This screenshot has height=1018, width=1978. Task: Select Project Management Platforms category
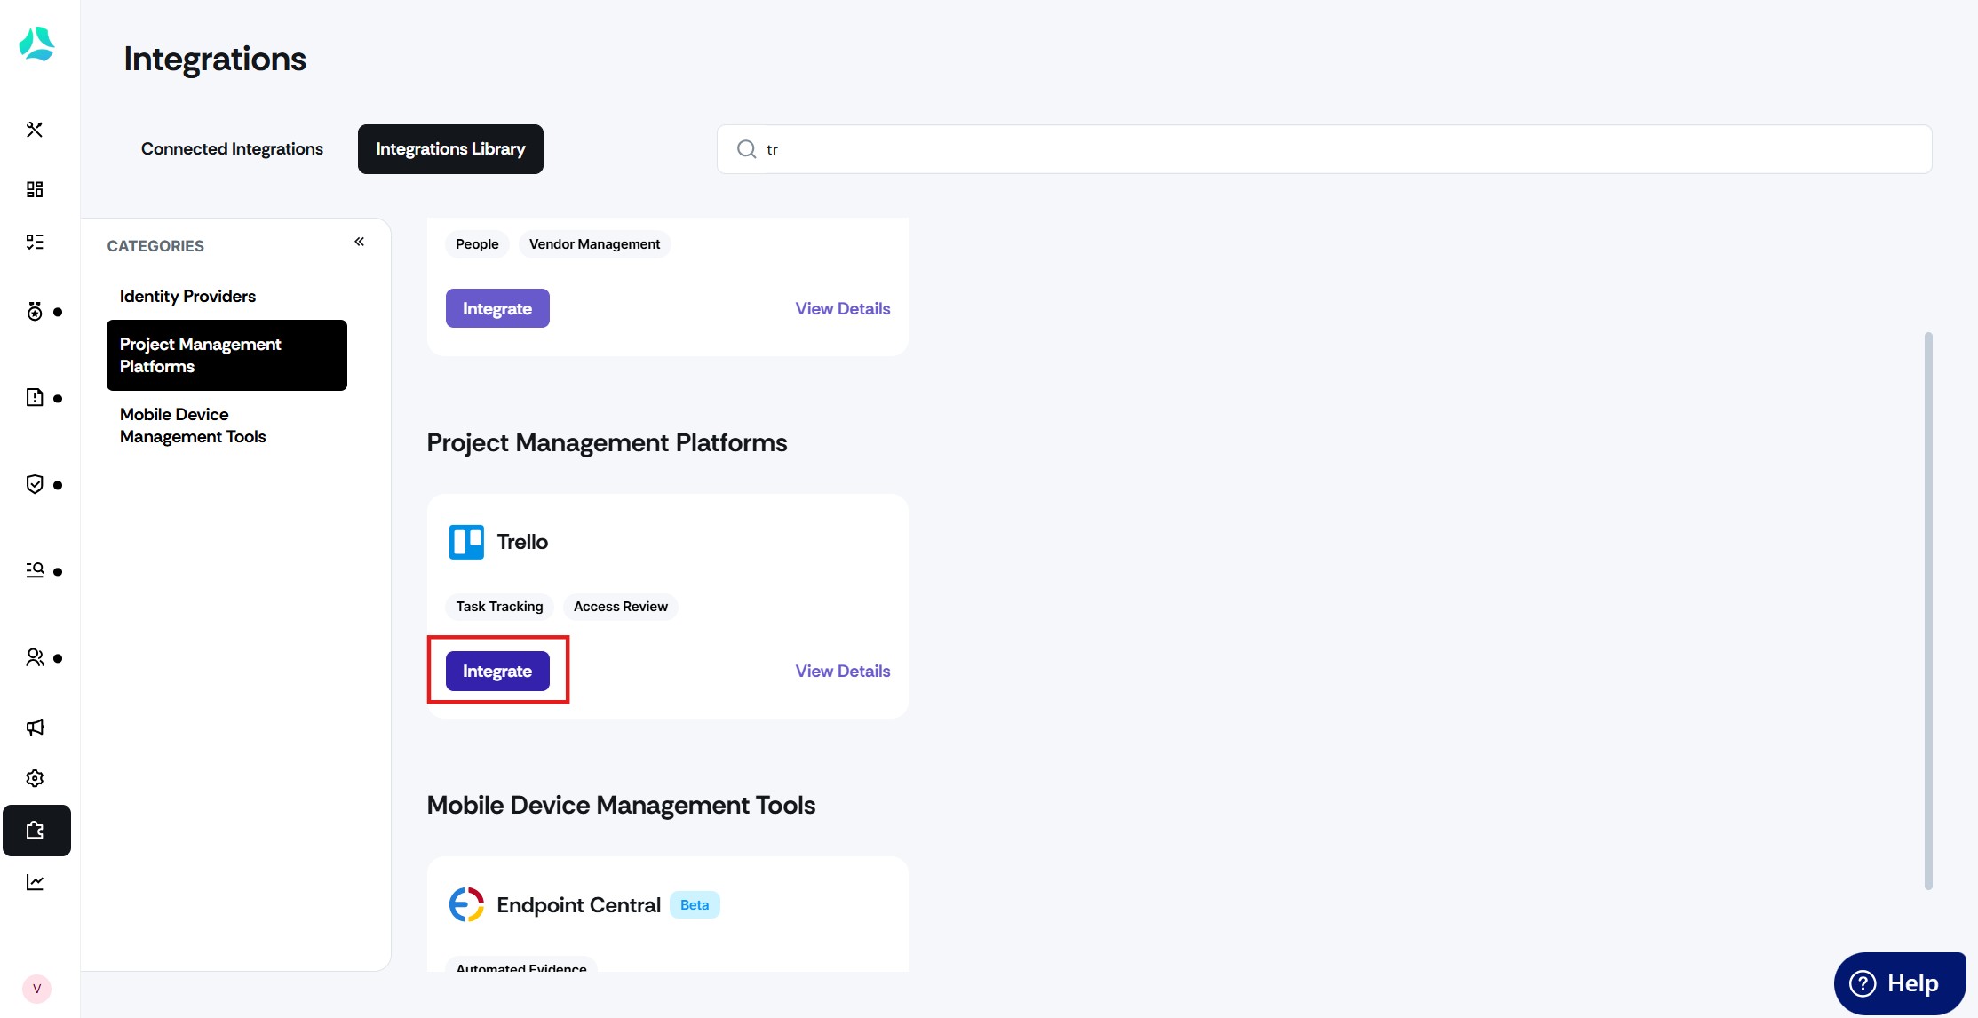click(226, 355)
